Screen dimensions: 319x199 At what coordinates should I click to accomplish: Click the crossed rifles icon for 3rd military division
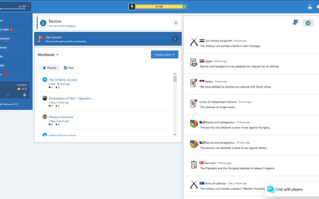tap(194, 42)
